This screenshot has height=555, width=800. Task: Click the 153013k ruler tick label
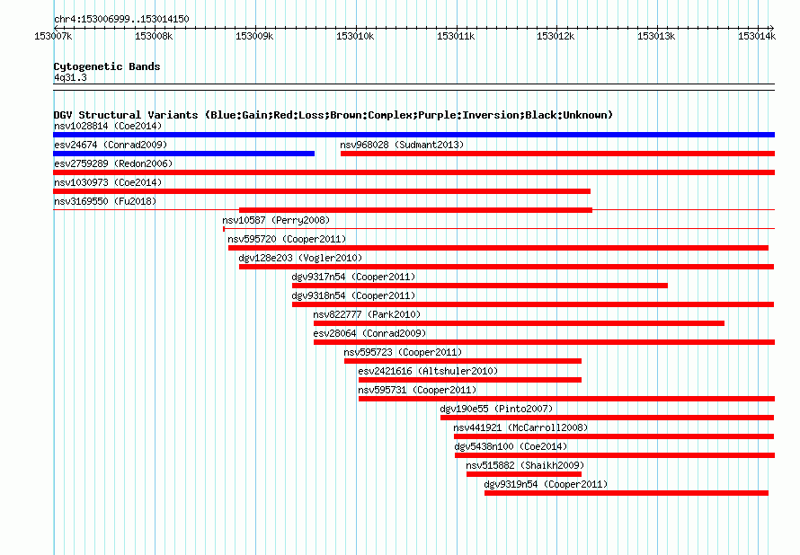(656, 36)
